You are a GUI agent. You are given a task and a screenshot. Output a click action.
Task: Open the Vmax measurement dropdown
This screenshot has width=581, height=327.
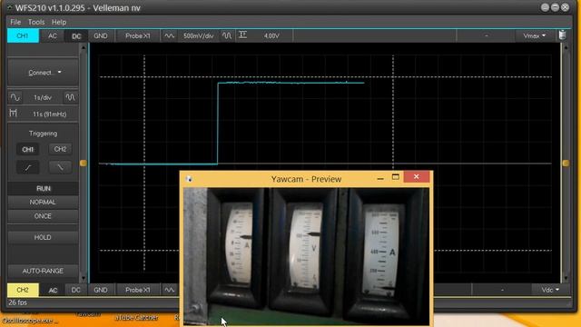tap(534, 36)
